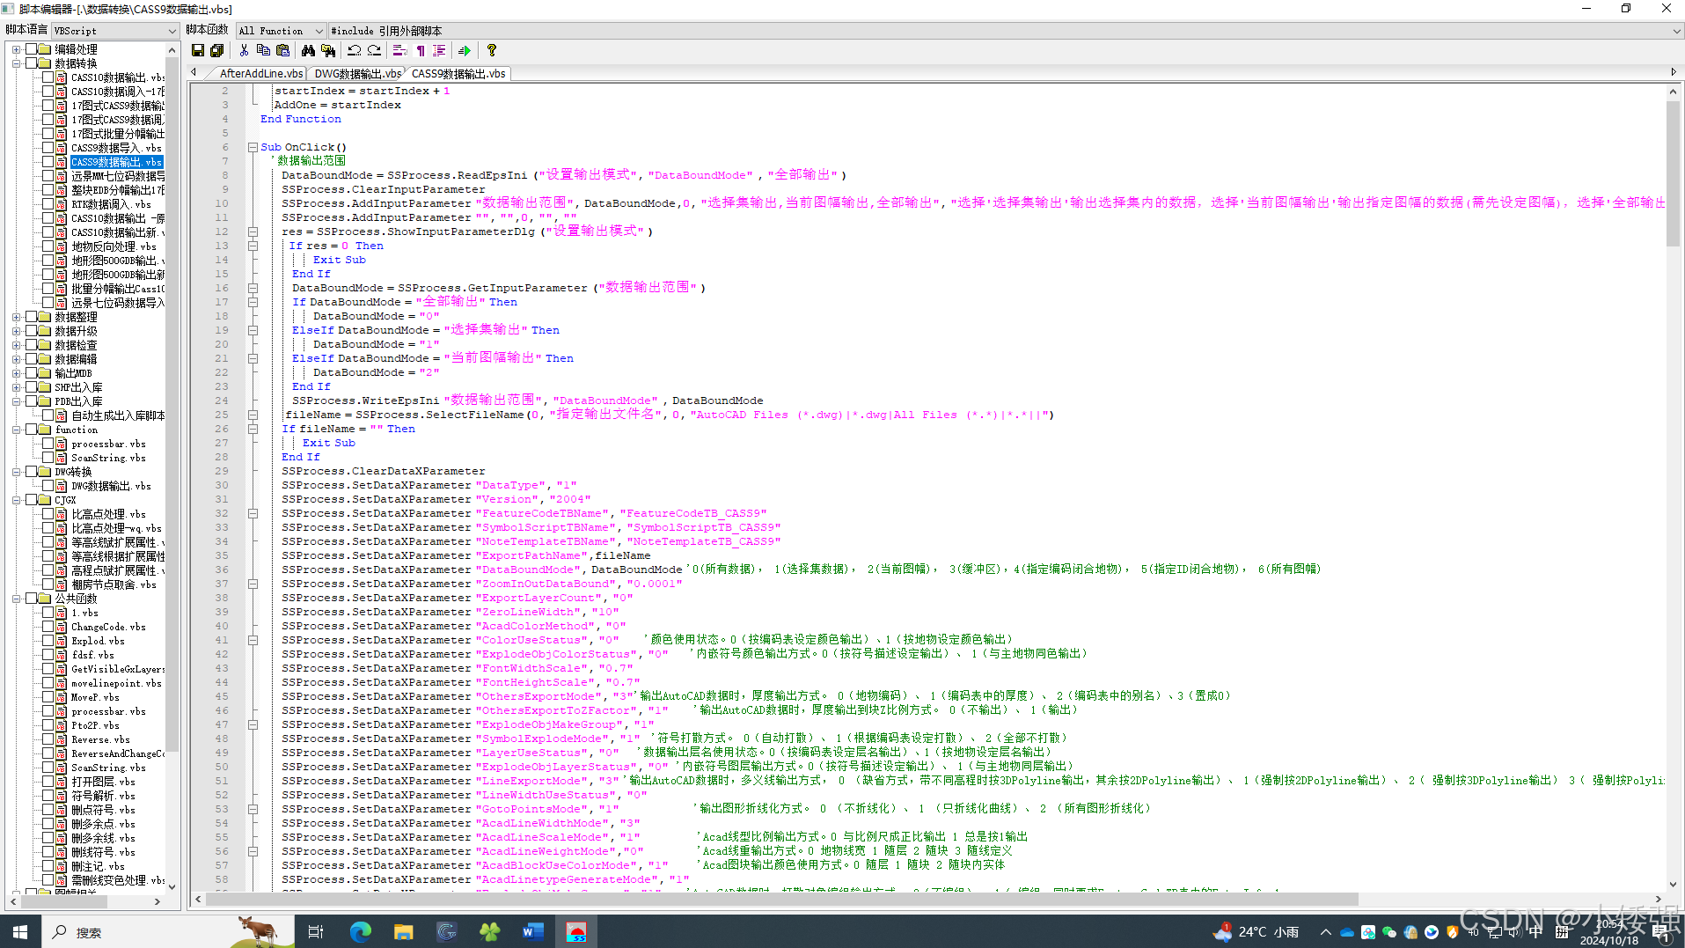Save the current script file
1685x948 pixels.
(x=198, y=50)
